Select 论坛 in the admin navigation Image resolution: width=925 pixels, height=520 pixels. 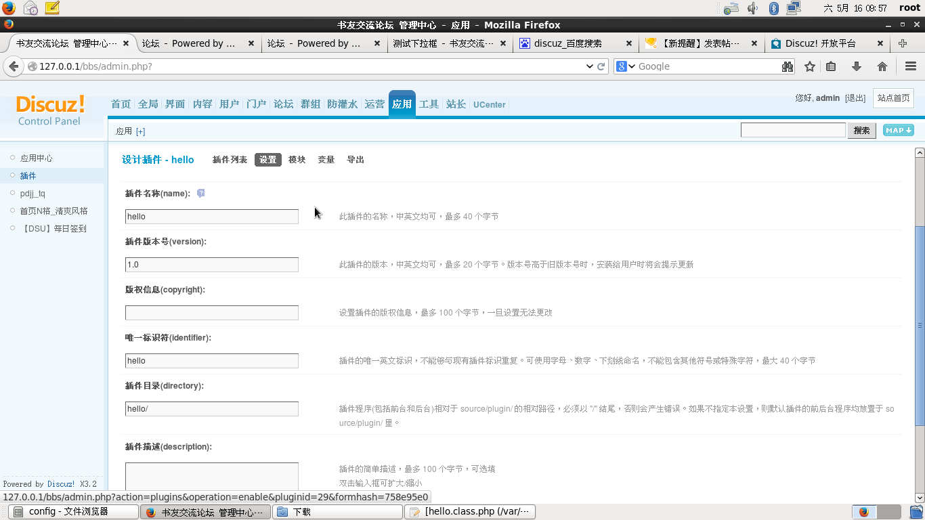[x=283, y=104]
